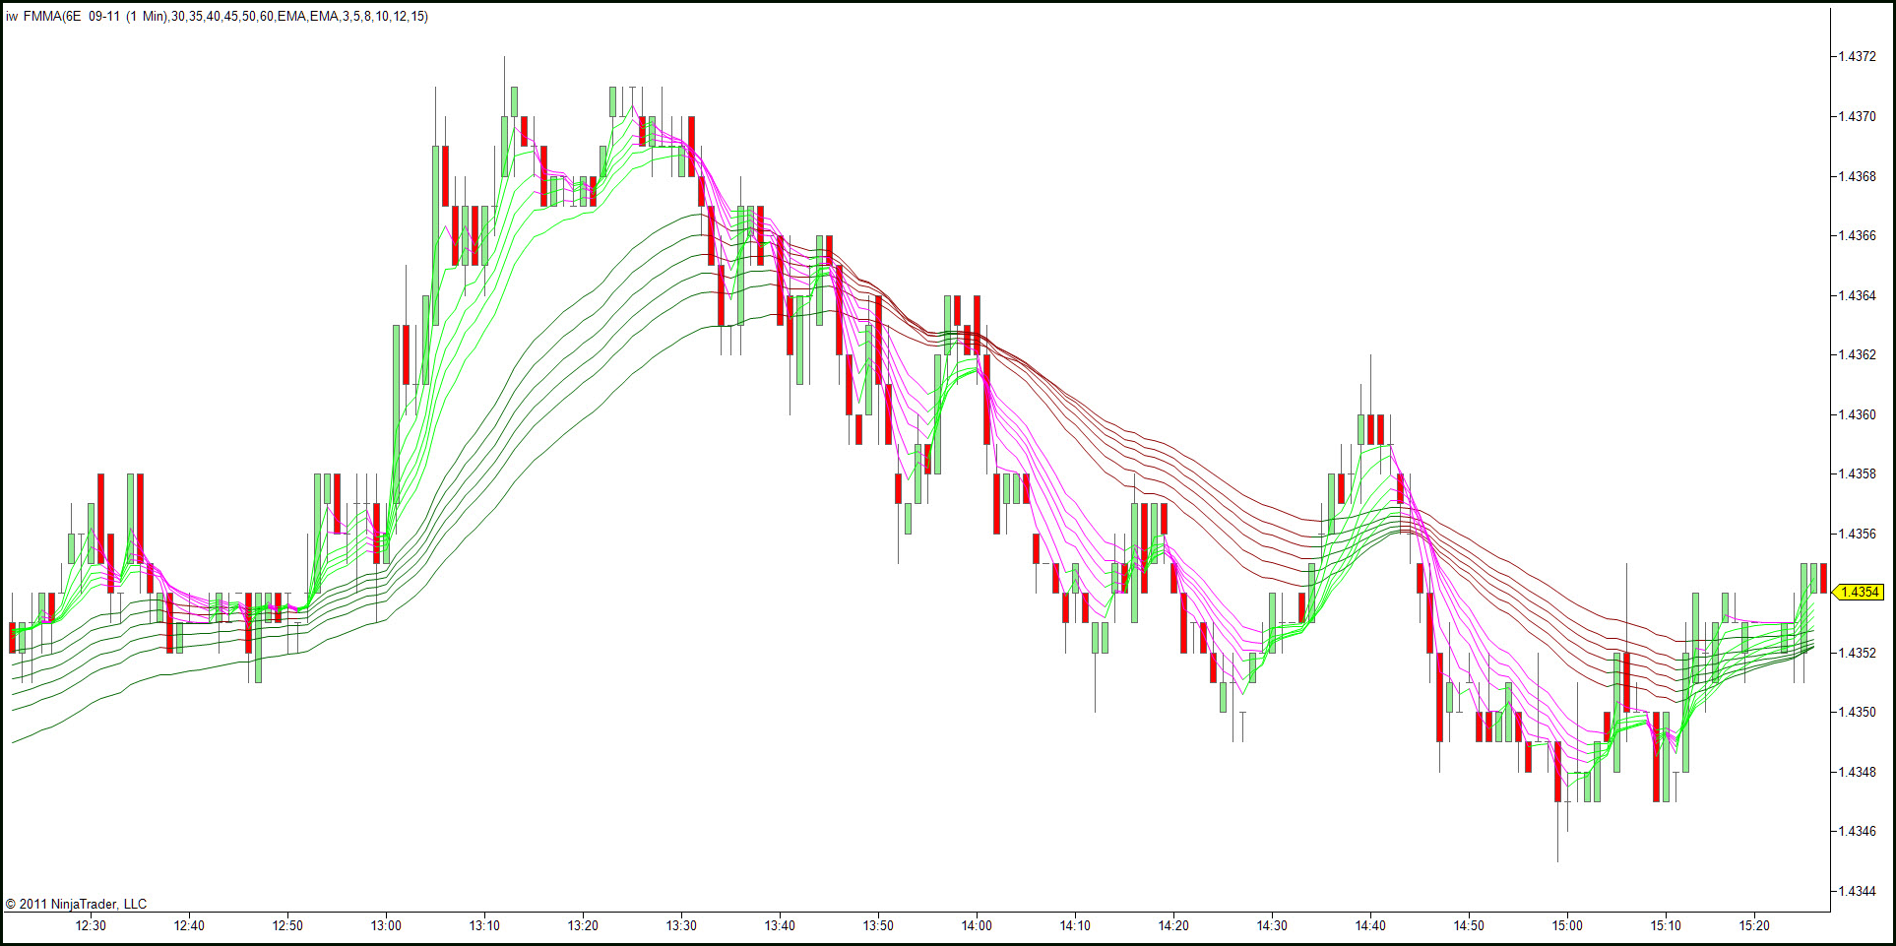1896x946 pixels.
Task: Click the FMMA indicator label at top
Action: tap(217, 17)
